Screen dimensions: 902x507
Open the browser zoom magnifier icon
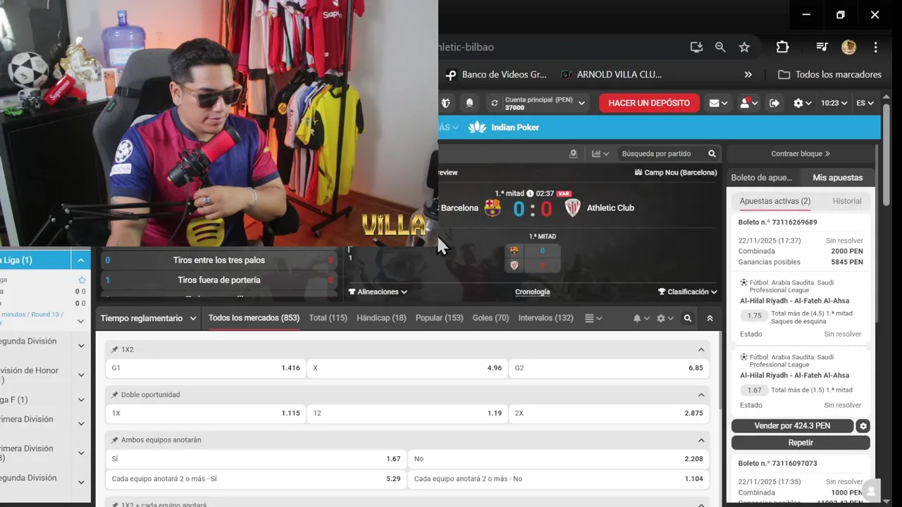[x=720, y=47]
